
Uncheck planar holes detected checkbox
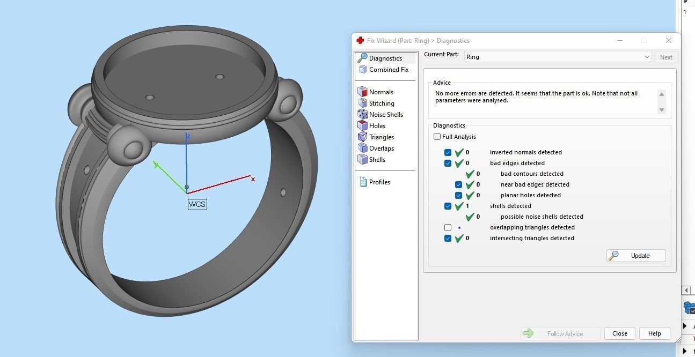click(459, 195)
